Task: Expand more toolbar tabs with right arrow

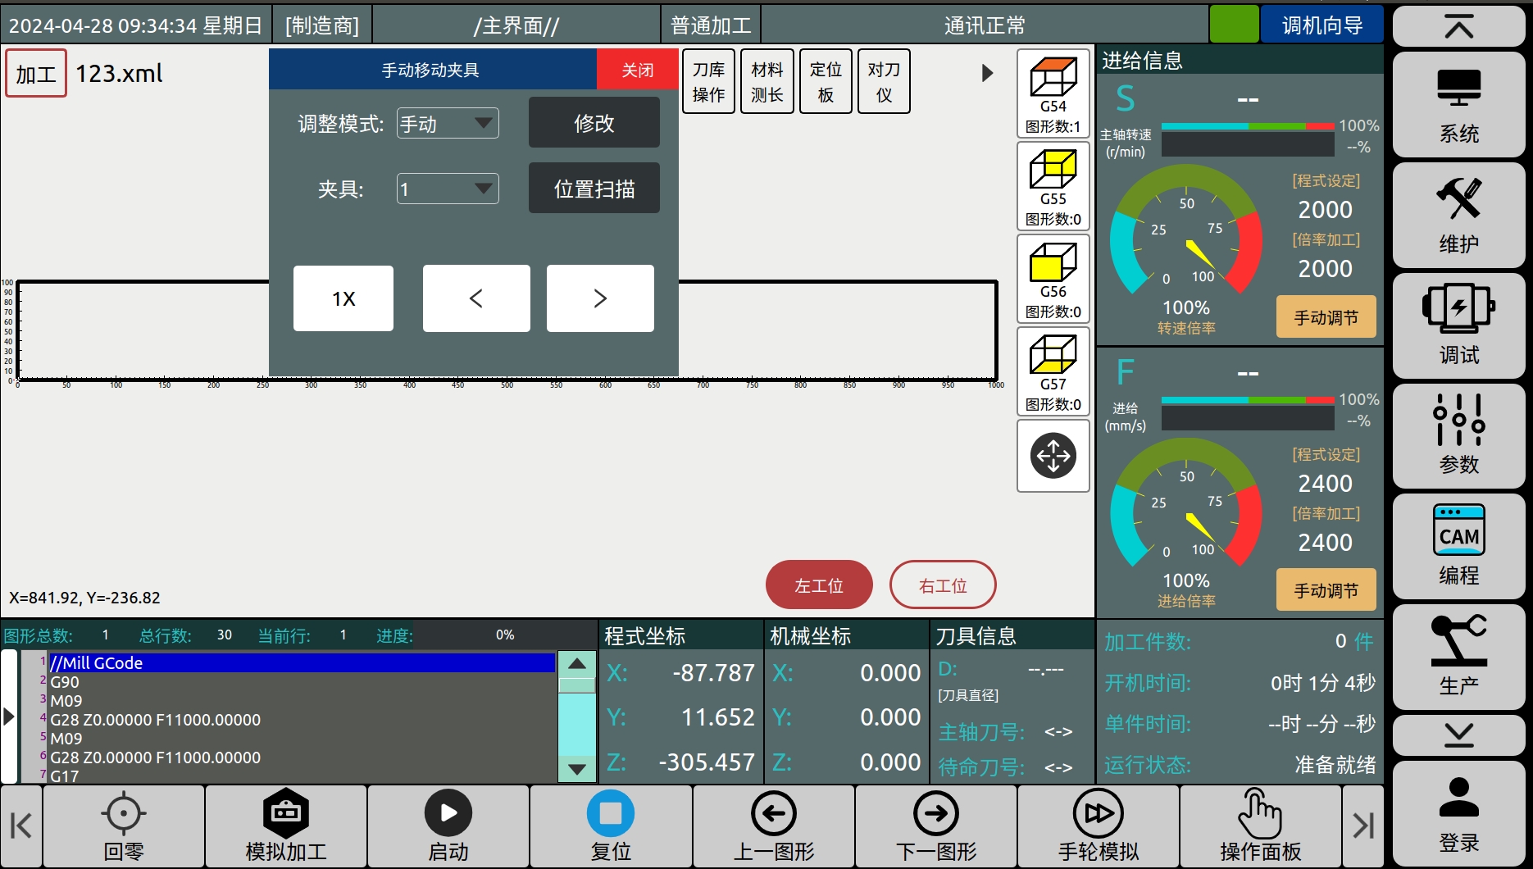Action: pyautogui.click(x=987, y=73)
